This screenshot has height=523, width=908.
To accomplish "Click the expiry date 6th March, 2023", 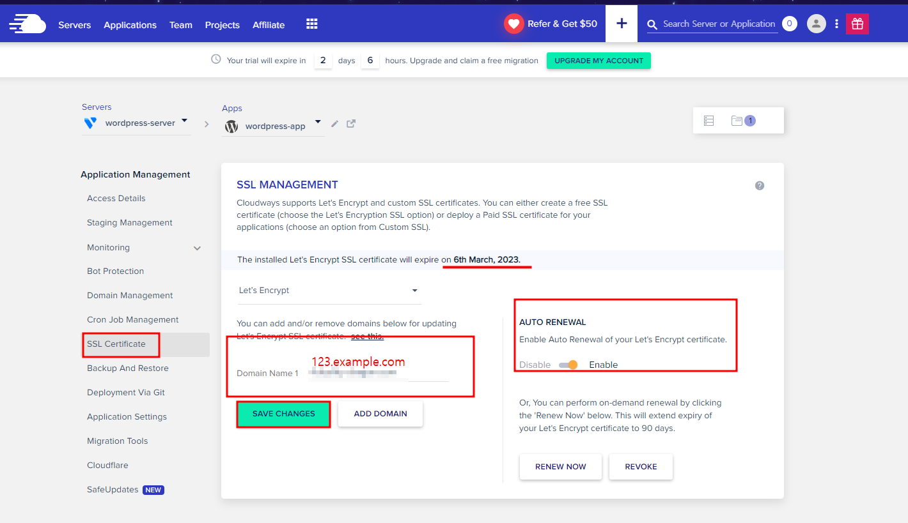I will click(x=487, y=260).
